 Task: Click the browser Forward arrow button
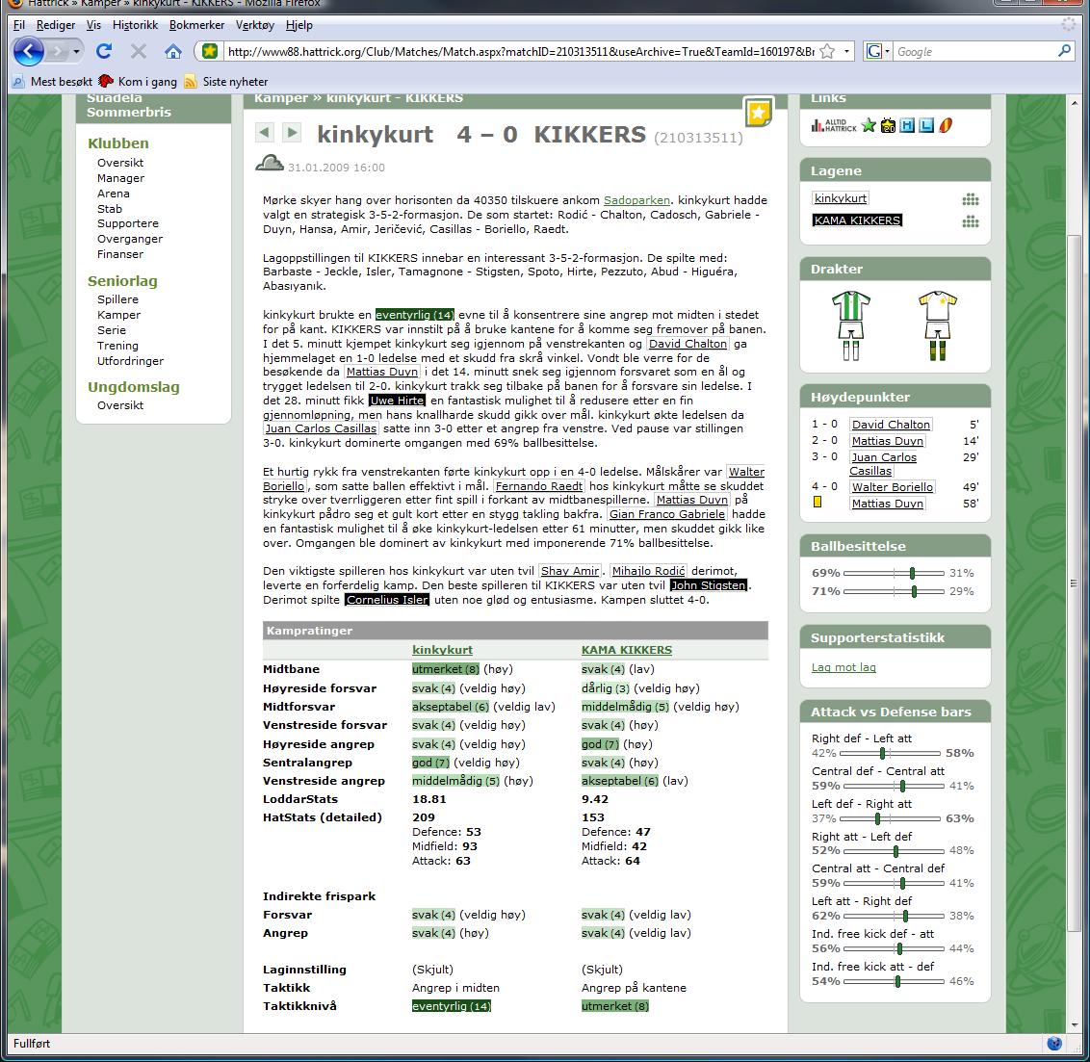pyautogui.click(x=58, y=51)
